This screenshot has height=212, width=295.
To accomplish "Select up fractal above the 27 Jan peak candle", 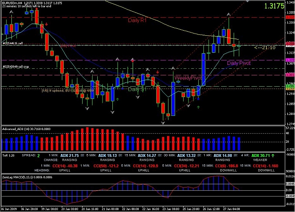I will [x=228, y=15].
